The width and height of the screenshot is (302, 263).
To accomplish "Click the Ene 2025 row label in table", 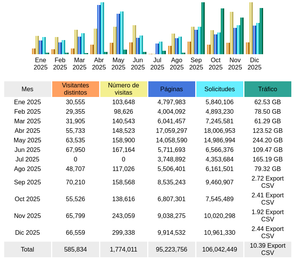I will point(27,102).
